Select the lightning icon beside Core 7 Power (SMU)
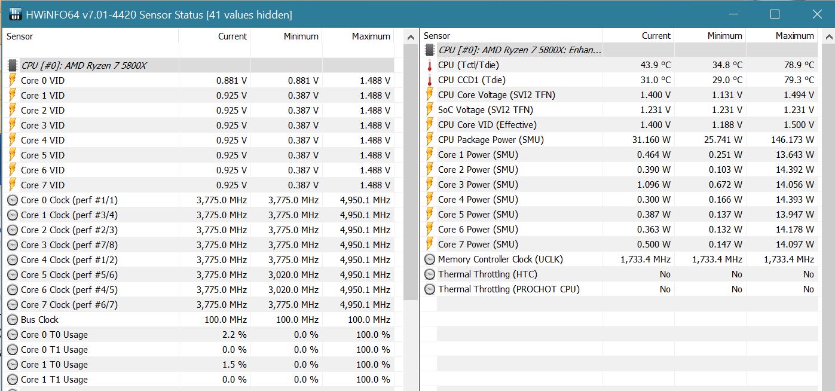This screenshot has width=835, height=391. click(x=430, y=244)
